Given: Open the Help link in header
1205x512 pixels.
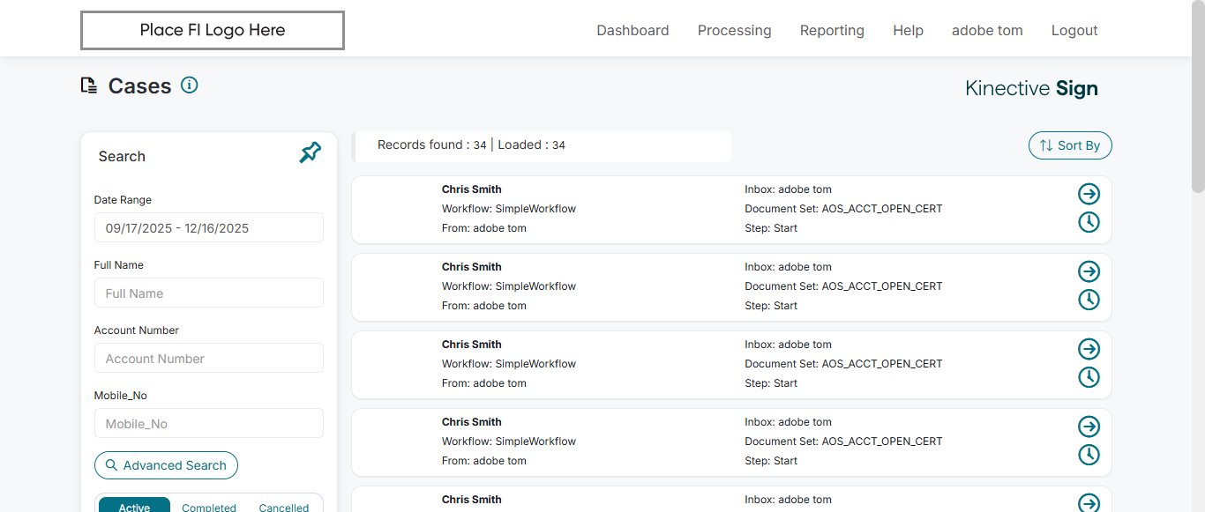Looking at the screenshot, I should (908, 31).
